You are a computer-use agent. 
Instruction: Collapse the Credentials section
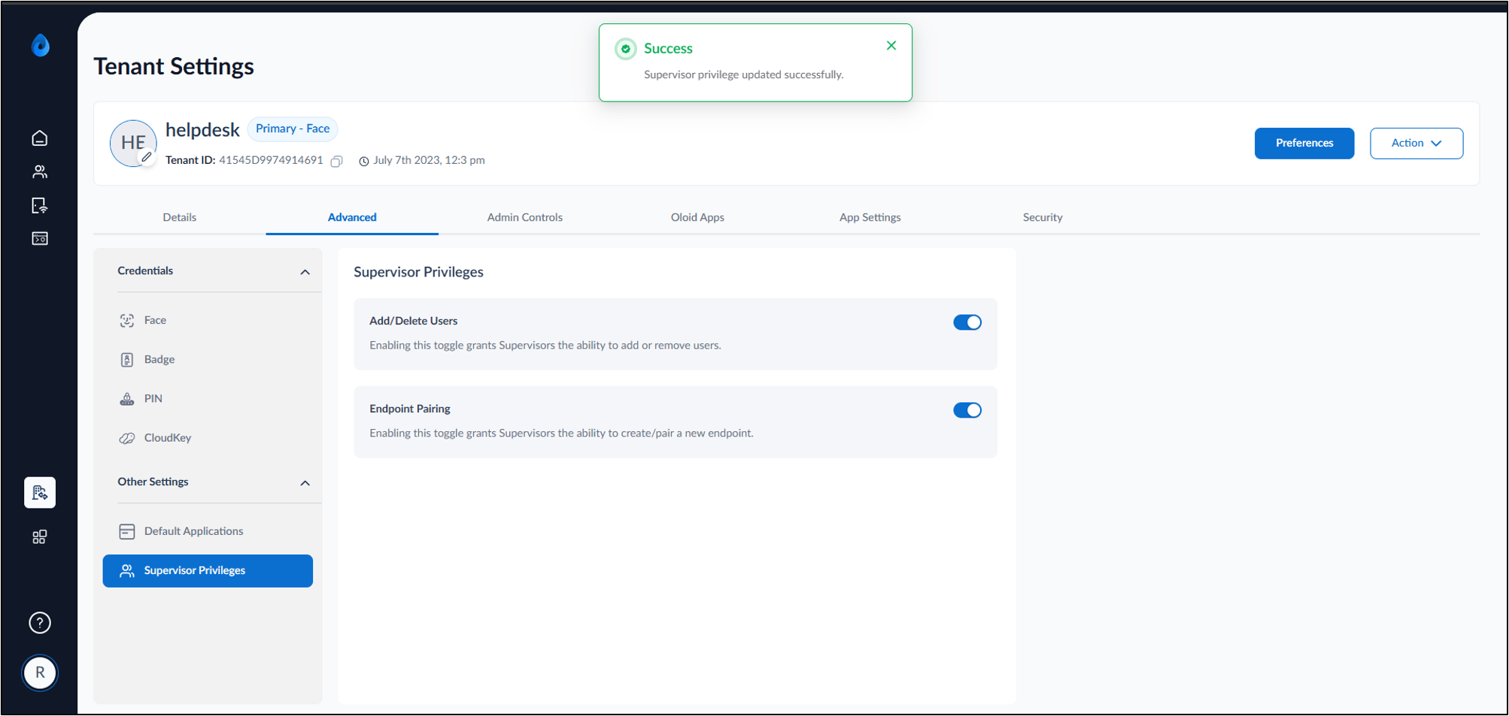[x=305, y=272]
